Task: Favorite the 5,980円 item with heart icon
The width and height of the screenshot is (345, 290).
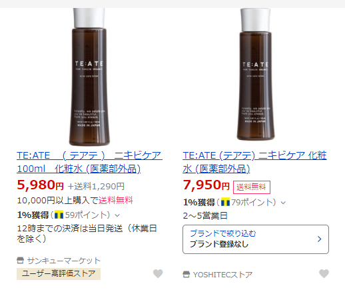Action: tap(158, 273)
